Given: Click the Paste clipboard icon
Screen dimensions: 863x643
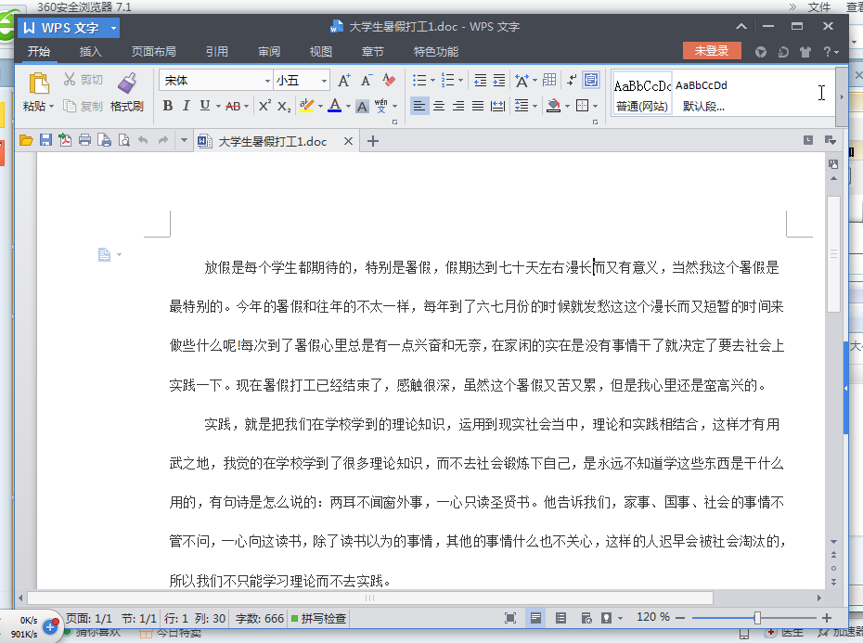Looking at the screenshot, I should click(39, 84).
